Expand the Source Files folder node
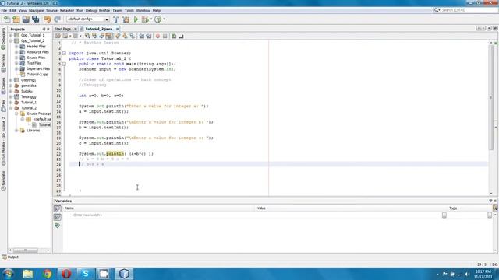Viewport: 499px width, 280px height. tap(16, 58)
